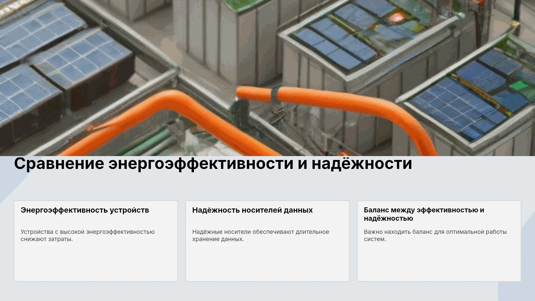
Task: Click heading "Баланс между эффективностью и надёжностью"
Action: 424,214
